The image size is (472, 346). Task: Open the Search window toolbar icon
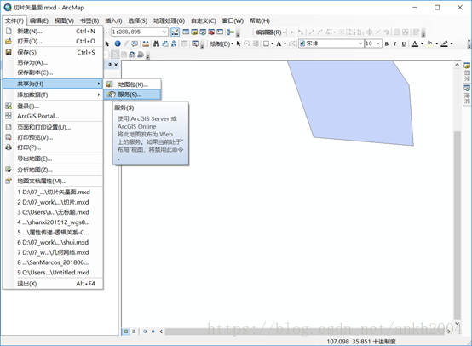[203, 32]
